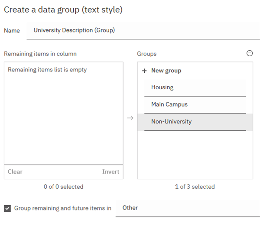The width and height of the screenshot is (260, 226).
Task: Click the Groups heading label
Action: tap(147, 54)
